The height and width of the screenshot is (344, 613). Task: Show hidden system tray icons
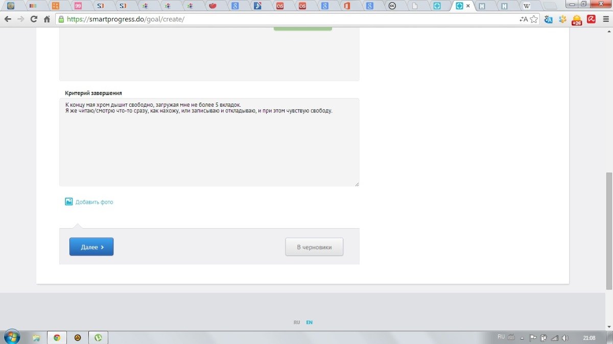pos(522,338)
